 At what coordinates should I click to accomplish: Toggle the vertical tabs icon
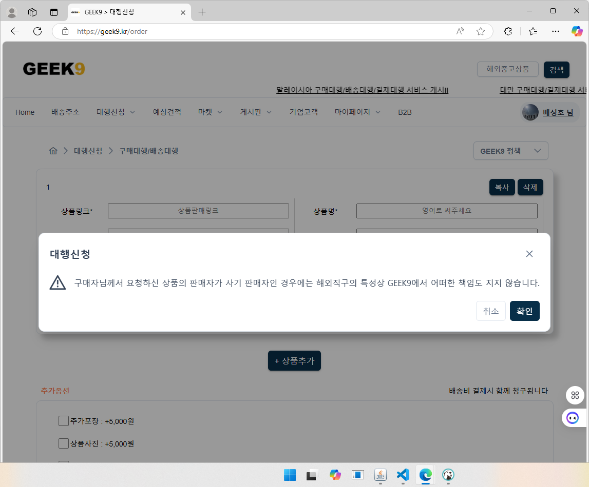(54, 12)
